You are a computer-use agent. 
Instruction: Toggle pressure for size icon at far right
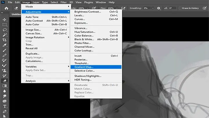click(x=204, y=8)
